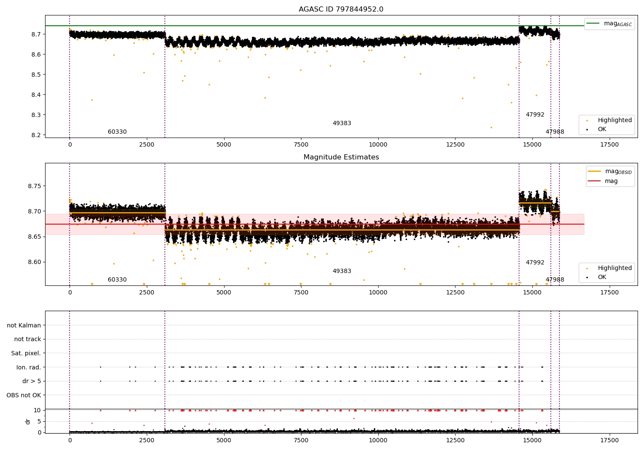The width and height of the screenshot is (644, 450).
Task: Click y-axis tick 8.7
Action: 36,34
